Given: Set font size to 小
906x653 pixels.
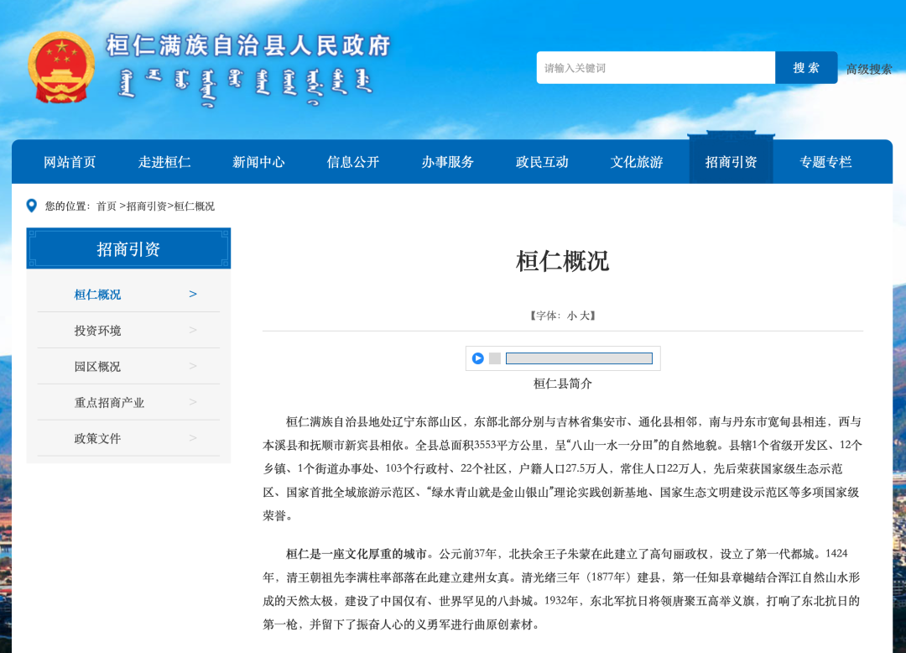Looking at the screenshot, I should [572, 316].
